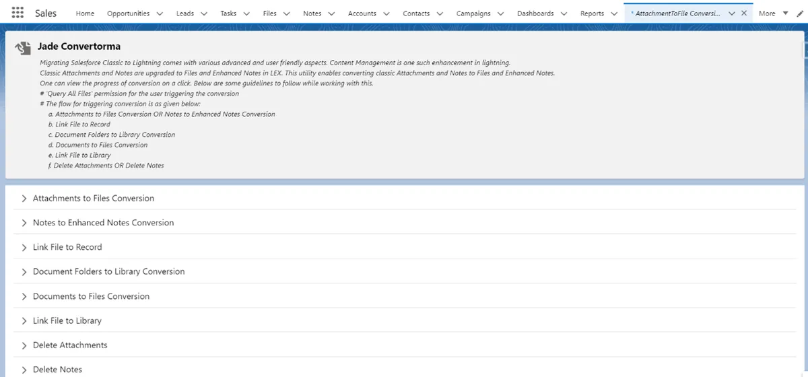This screenshot has width=808, height=377.
Task: Open the More navigation menu
Action: [x=772, y=13]
